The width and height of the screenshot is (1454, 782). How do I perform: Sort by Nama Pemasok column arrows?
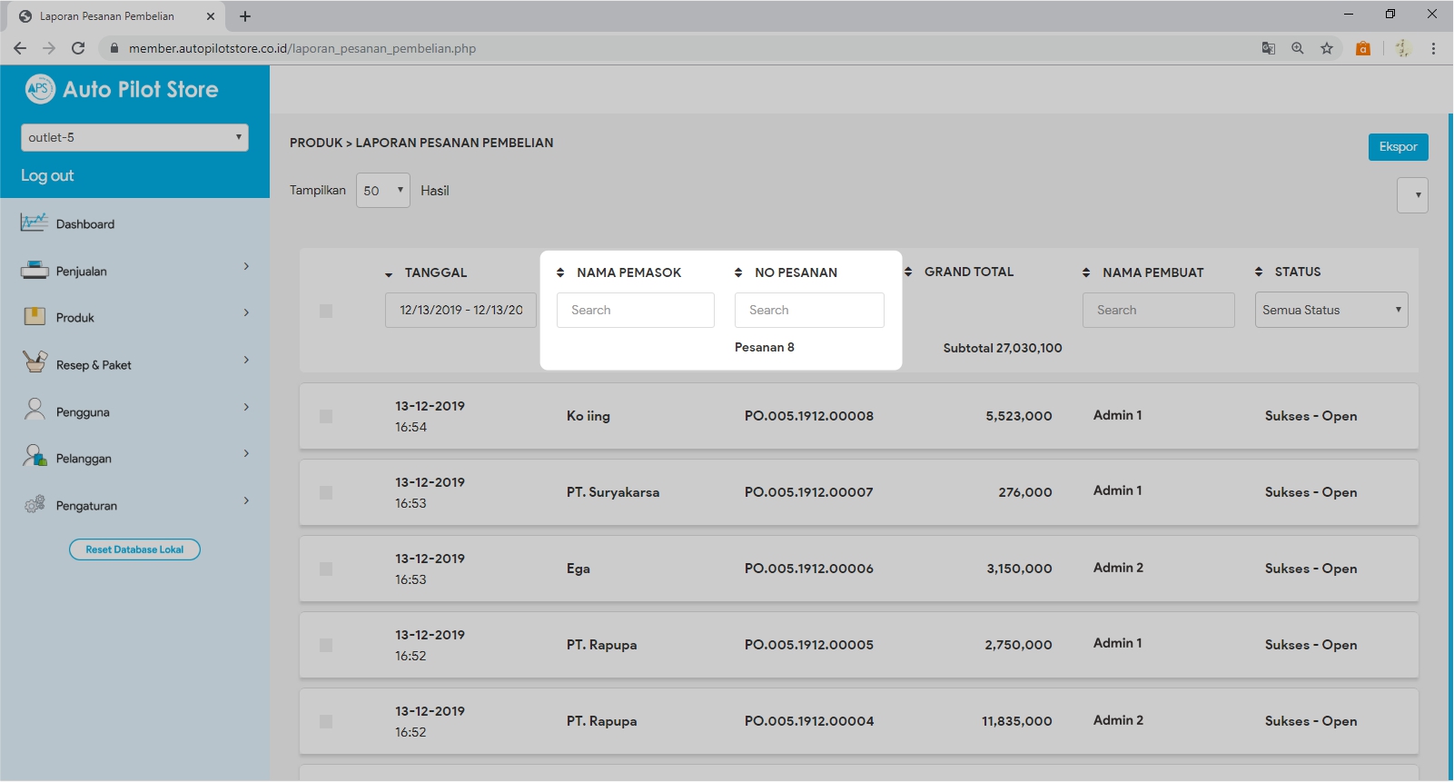coord(560,272)
